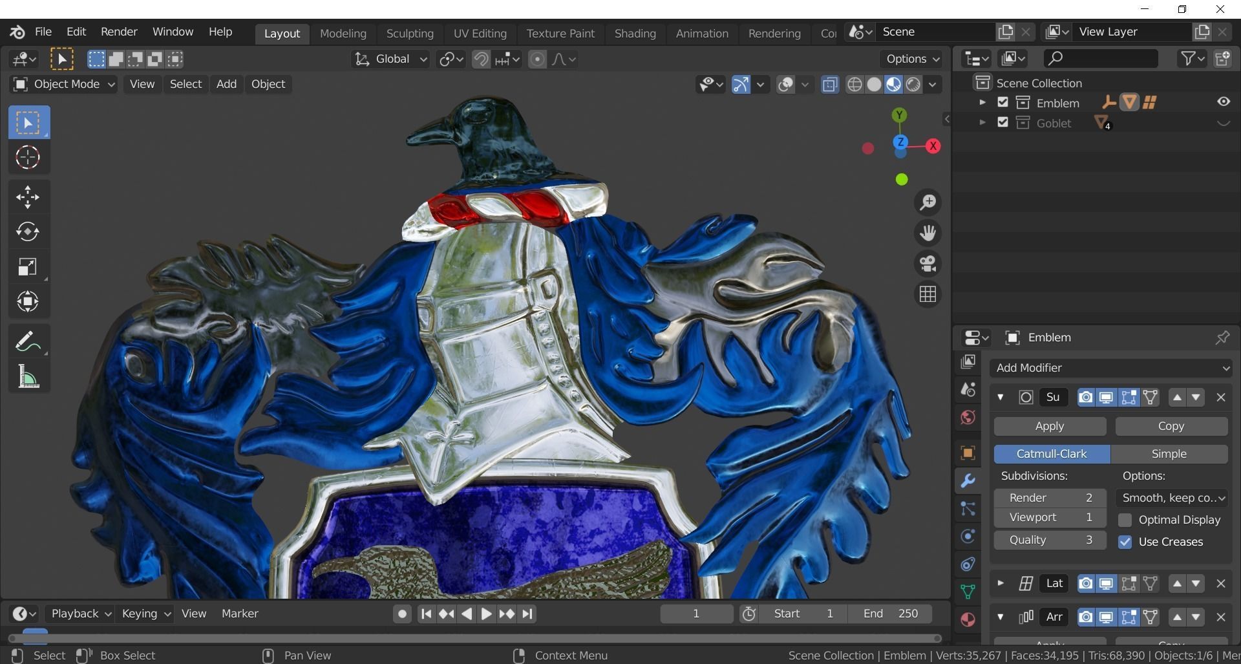Open the Options dropdown

pos(912,59)
